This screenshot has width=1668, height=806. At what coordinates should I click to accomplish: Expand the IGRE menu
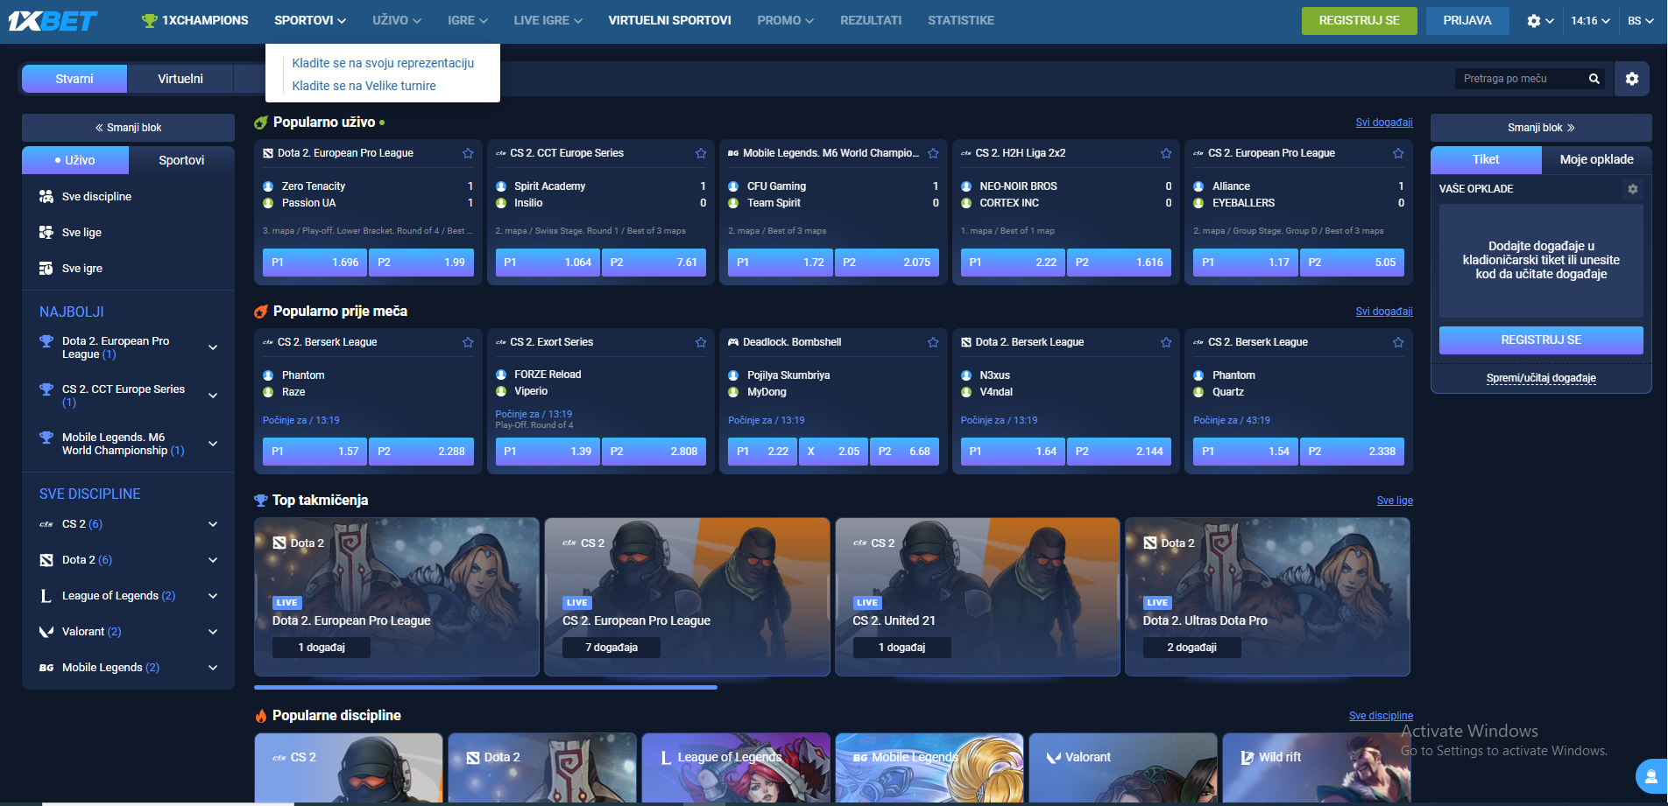click(468, 20)
